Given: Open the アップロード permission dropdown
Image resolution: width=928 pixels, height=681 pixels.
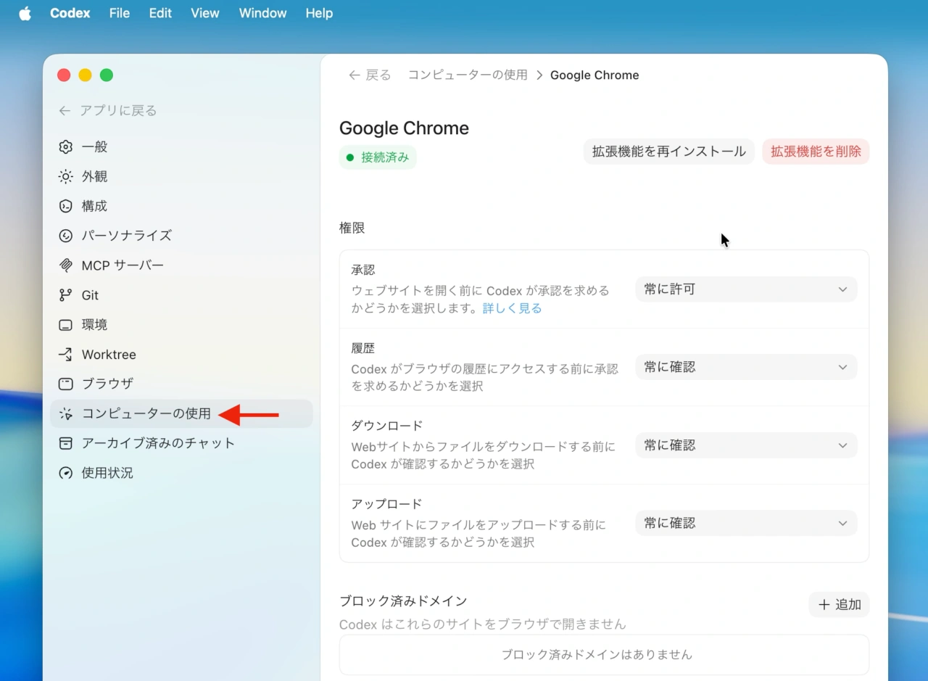Looking at the screenshot, I should pyautogui.click(x=746, y=523).
